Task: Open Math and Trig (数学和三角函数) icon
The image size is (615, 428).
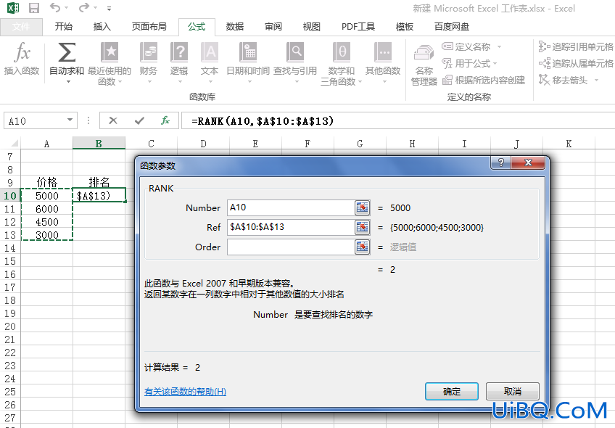Action: click(x=342, y=52)
